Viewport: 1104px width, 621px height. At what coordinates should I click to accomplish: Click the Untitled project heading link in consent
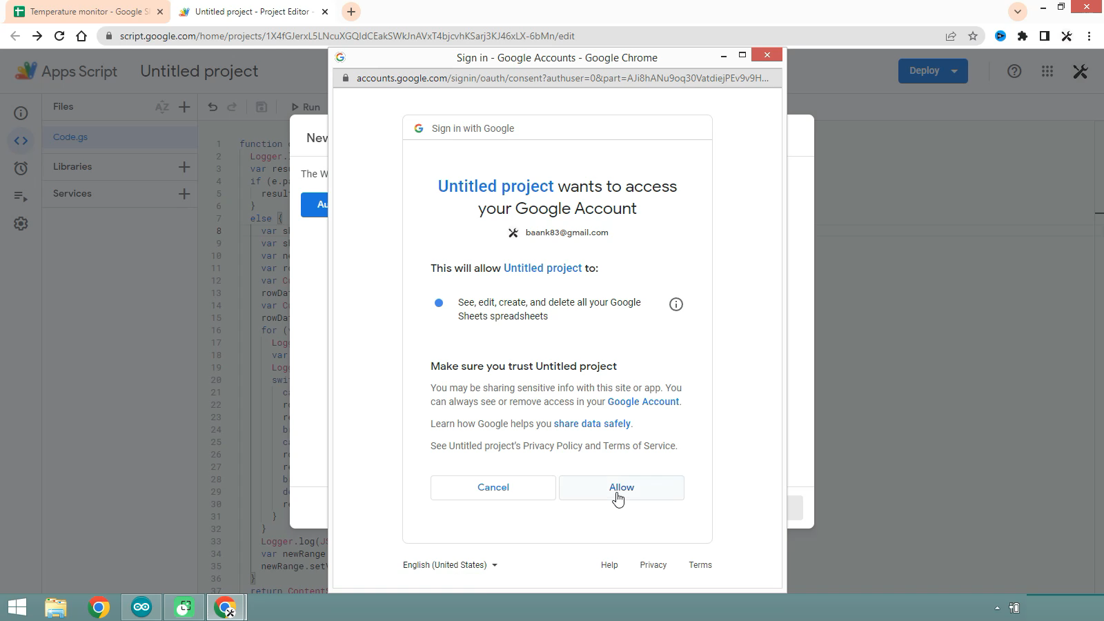coord(495,186)
